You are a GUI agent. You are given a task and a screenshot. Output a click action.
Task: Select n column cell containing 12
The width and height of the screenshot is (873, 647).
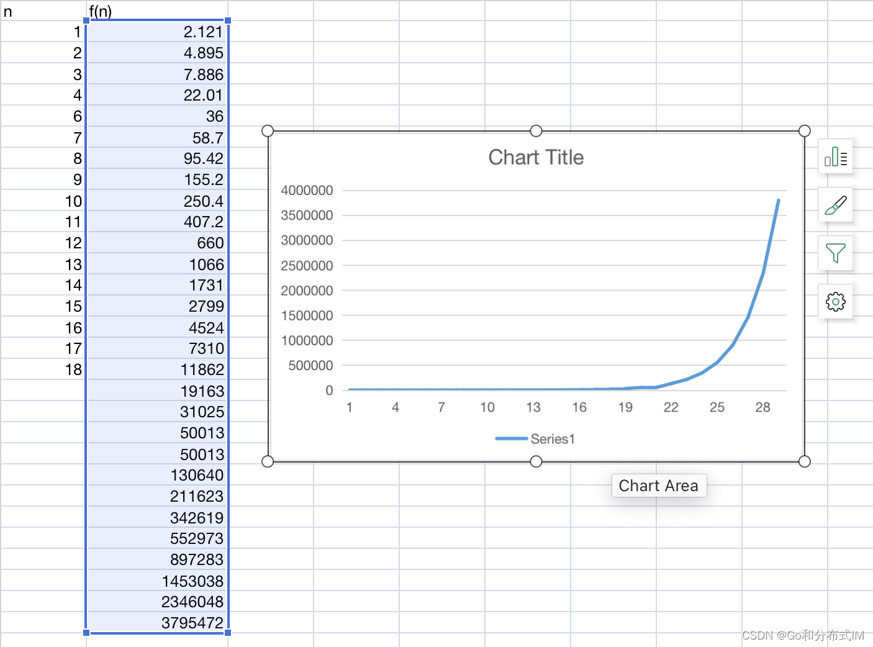click(x=43, y=243)
